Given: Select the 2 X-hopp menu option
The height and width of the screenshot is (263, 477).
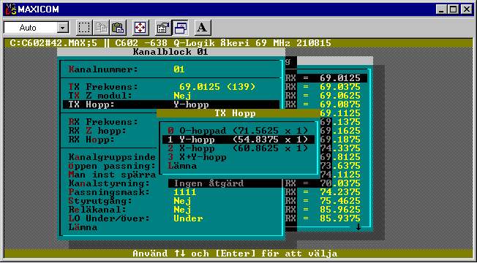Looking at the screenshot, I should click(238, 148).
